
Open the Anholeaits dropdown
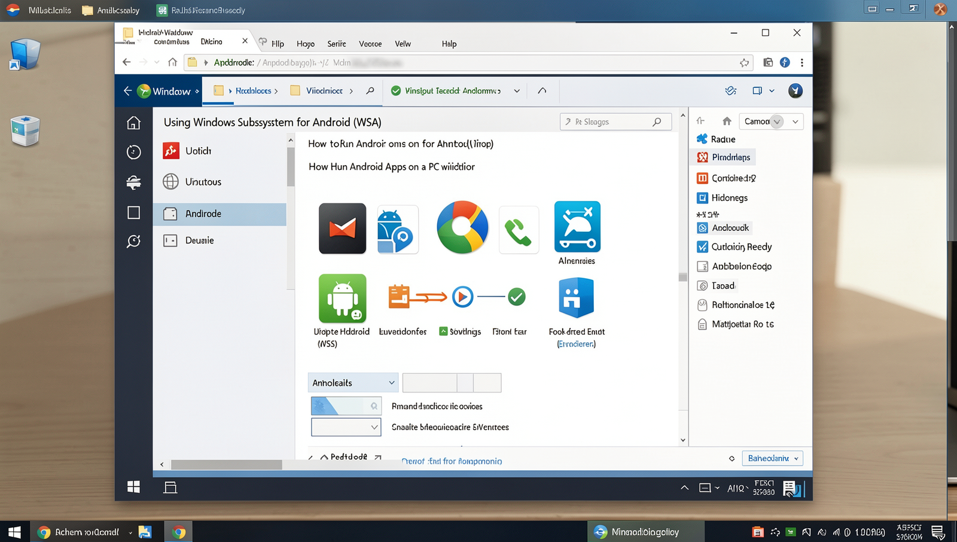353,383
